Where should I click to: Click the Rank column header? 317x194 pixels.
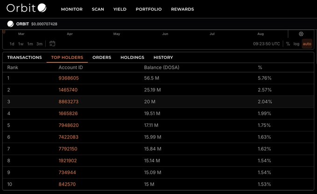pyautogui.click(x=13, y=67)
